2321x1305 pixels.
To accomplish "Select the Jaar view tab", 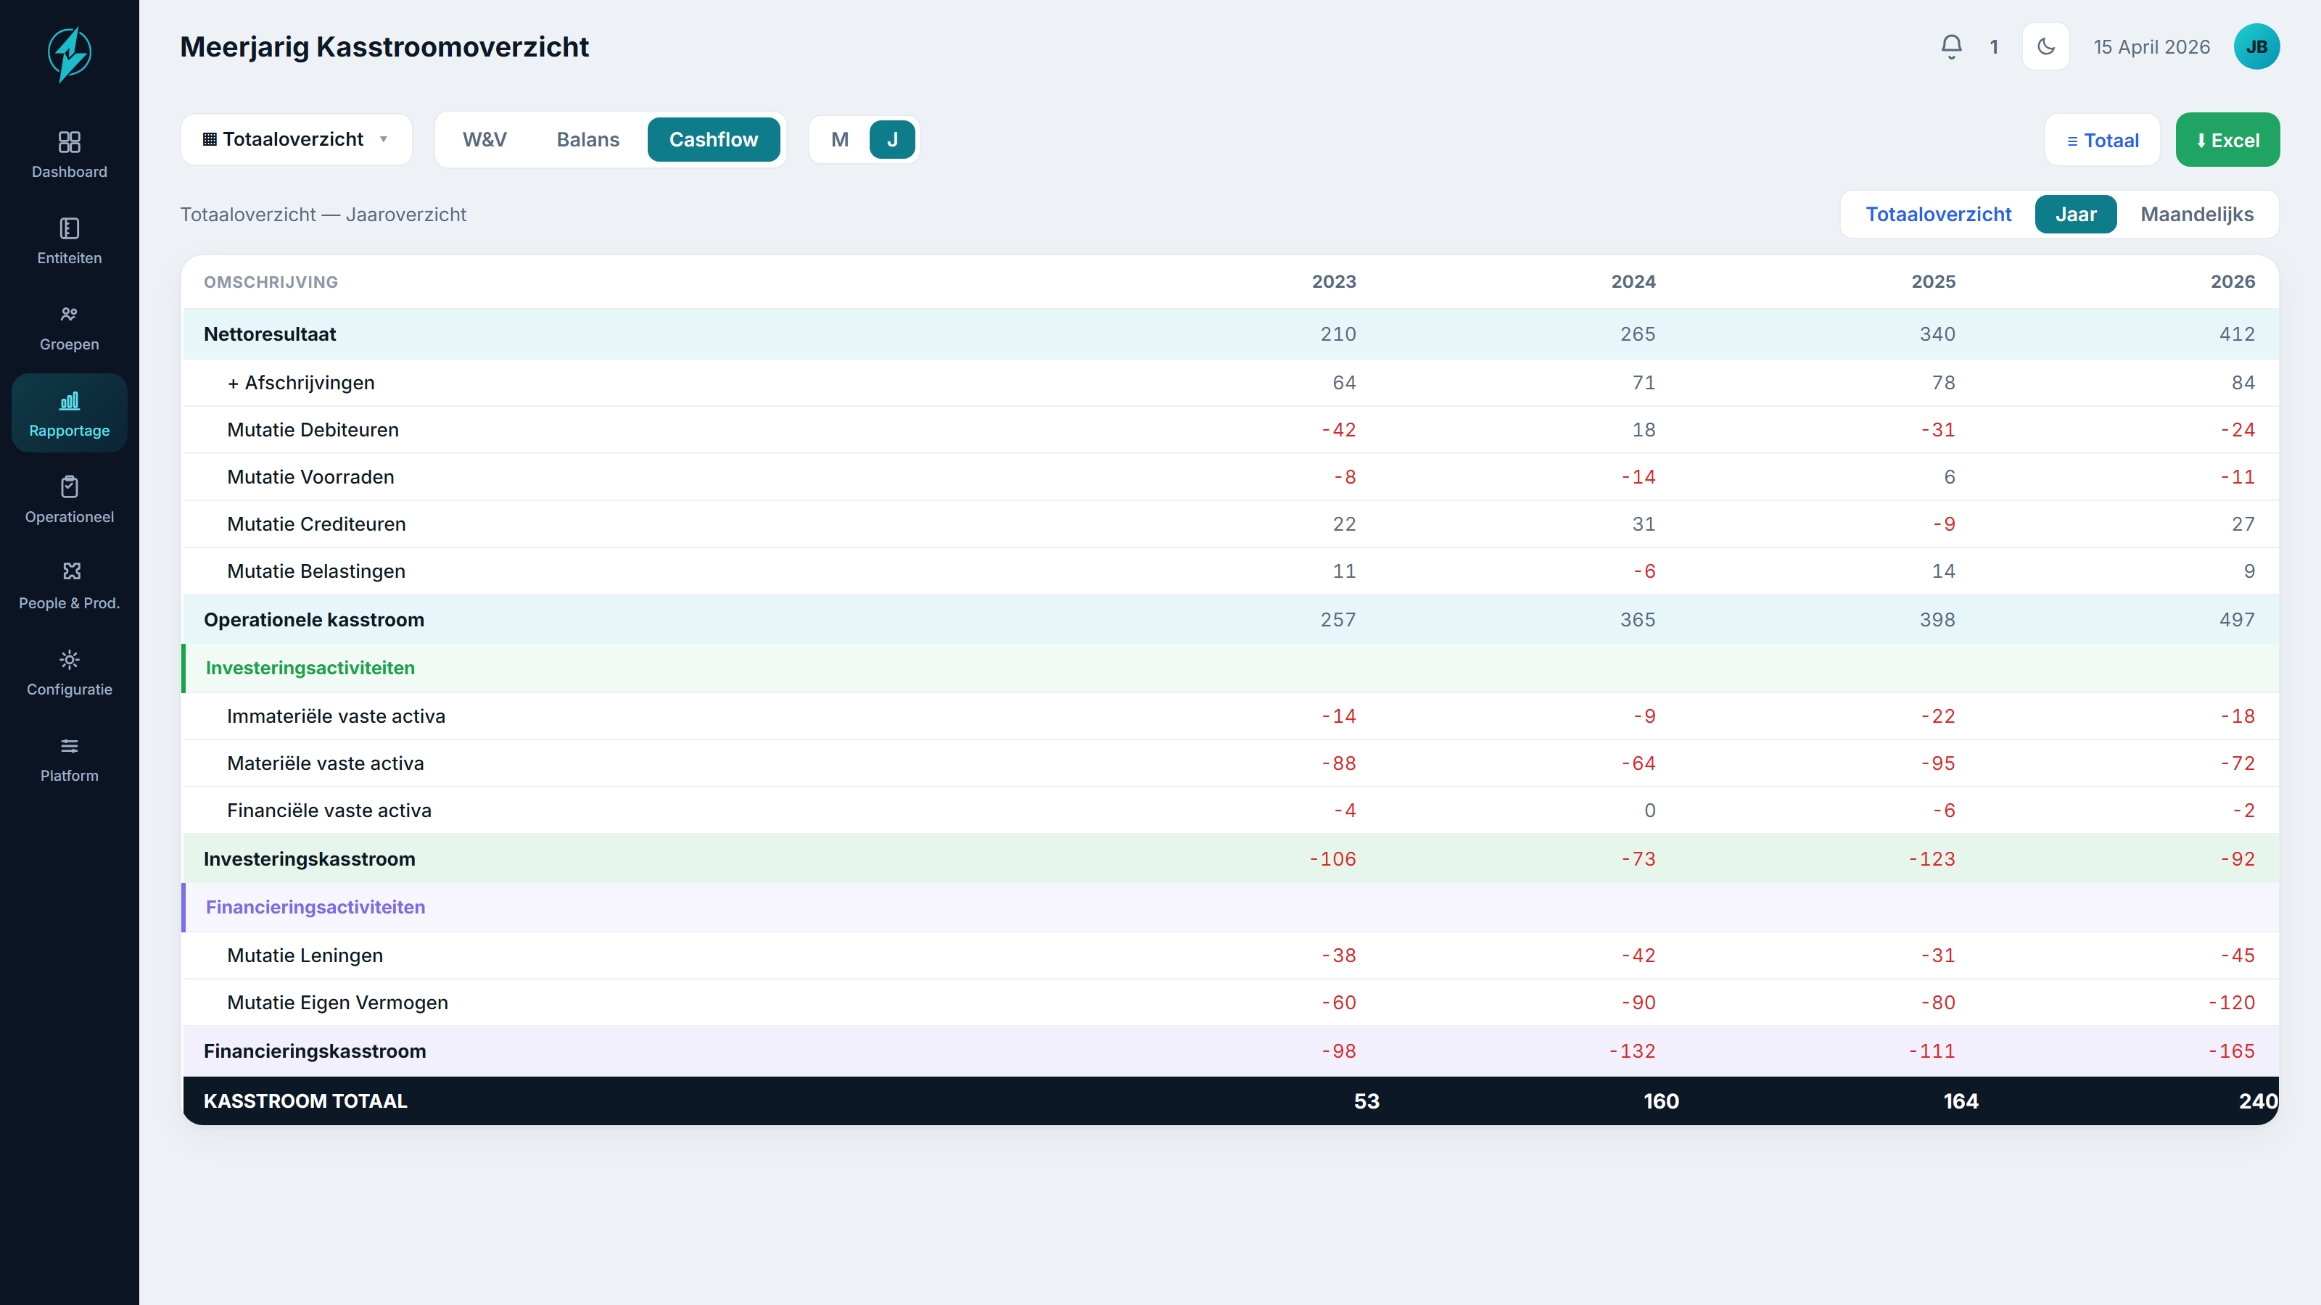I will click(2076, 215).
